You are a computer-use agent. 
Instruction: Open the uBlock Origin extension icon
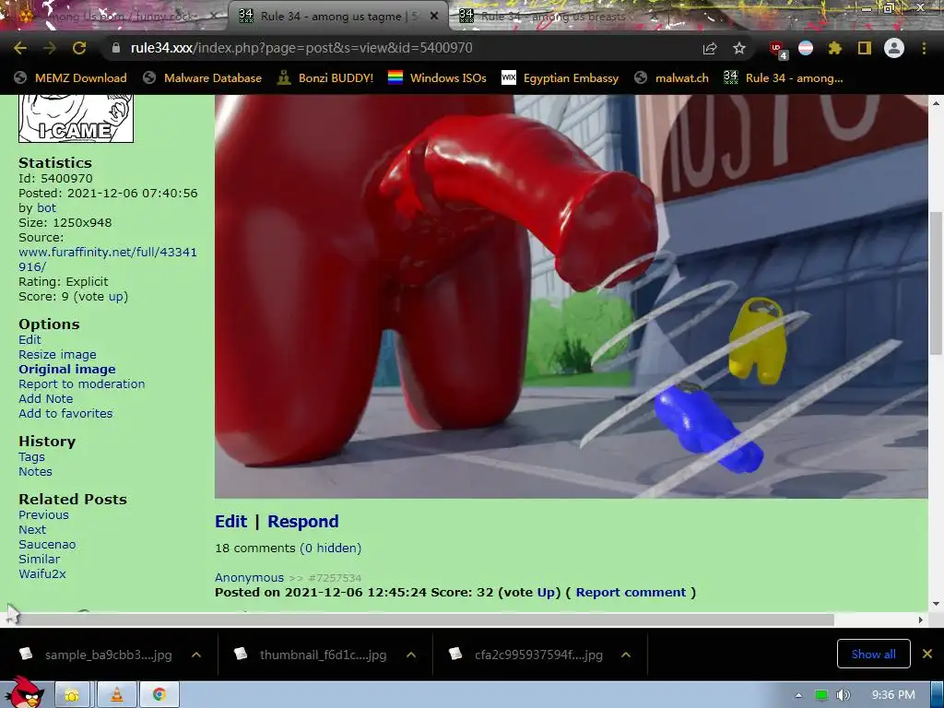tap(777, 50)
